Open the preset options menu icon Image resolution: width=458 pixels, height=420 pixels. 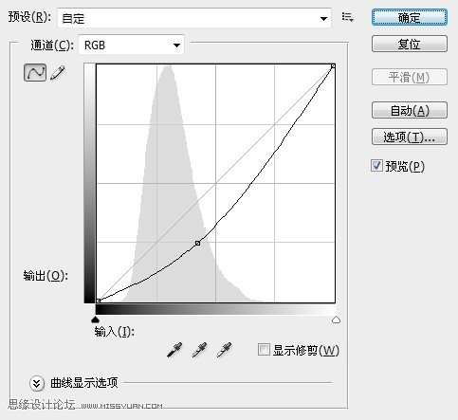[347, 17]
